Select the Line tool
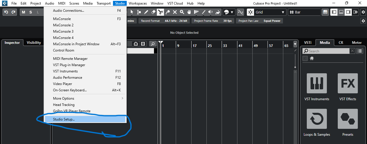 click(203, 12)
